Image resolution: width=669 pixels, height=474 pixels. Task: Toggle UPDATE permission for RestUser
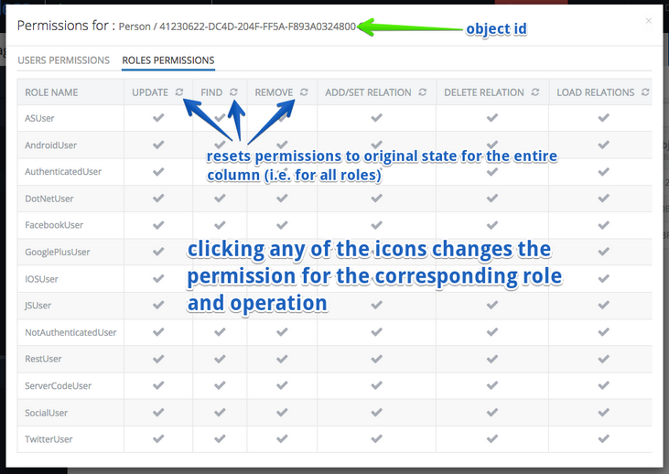pyautogui.click(x=158, y=359)
